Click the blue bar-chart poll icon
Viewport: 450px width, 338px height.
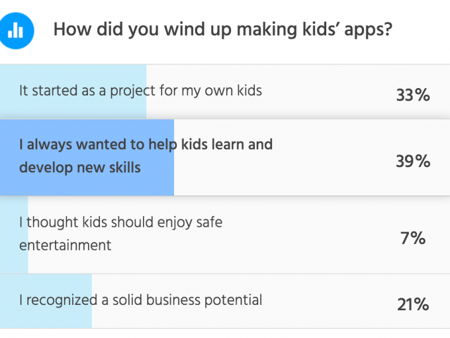pyautogui.click(x=16, y=30)
